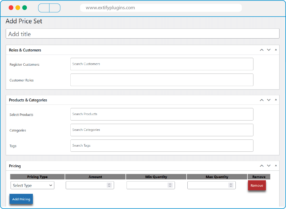Click the browser address bar URL
Screen dimensions: 286x209
110,8
